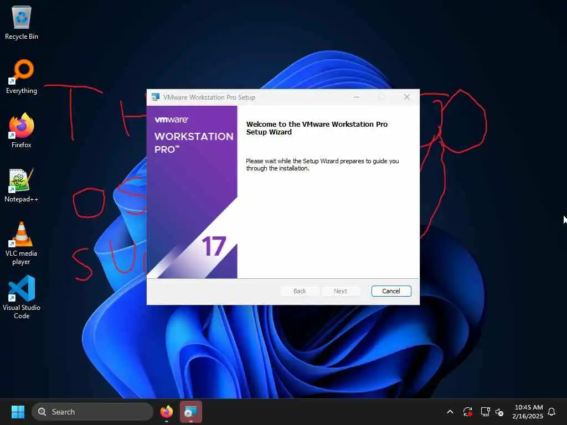This screenshot has width=567, height=425.
Task: Click the greyed-out Next button in VMware Setup
Action: coord(341,291)
